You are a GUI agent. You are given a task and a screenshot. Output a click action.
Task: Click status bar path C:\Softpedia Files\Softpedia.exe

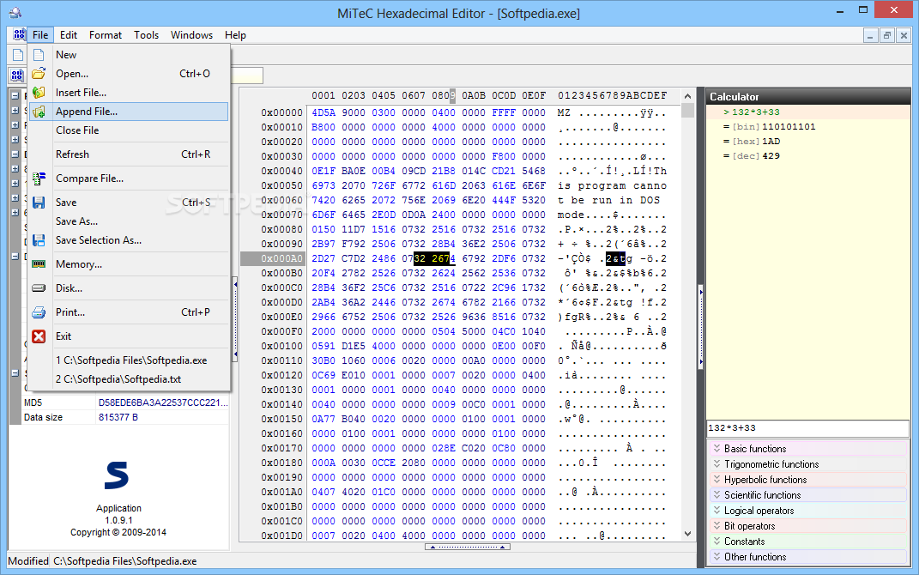(x=124, y=561)
